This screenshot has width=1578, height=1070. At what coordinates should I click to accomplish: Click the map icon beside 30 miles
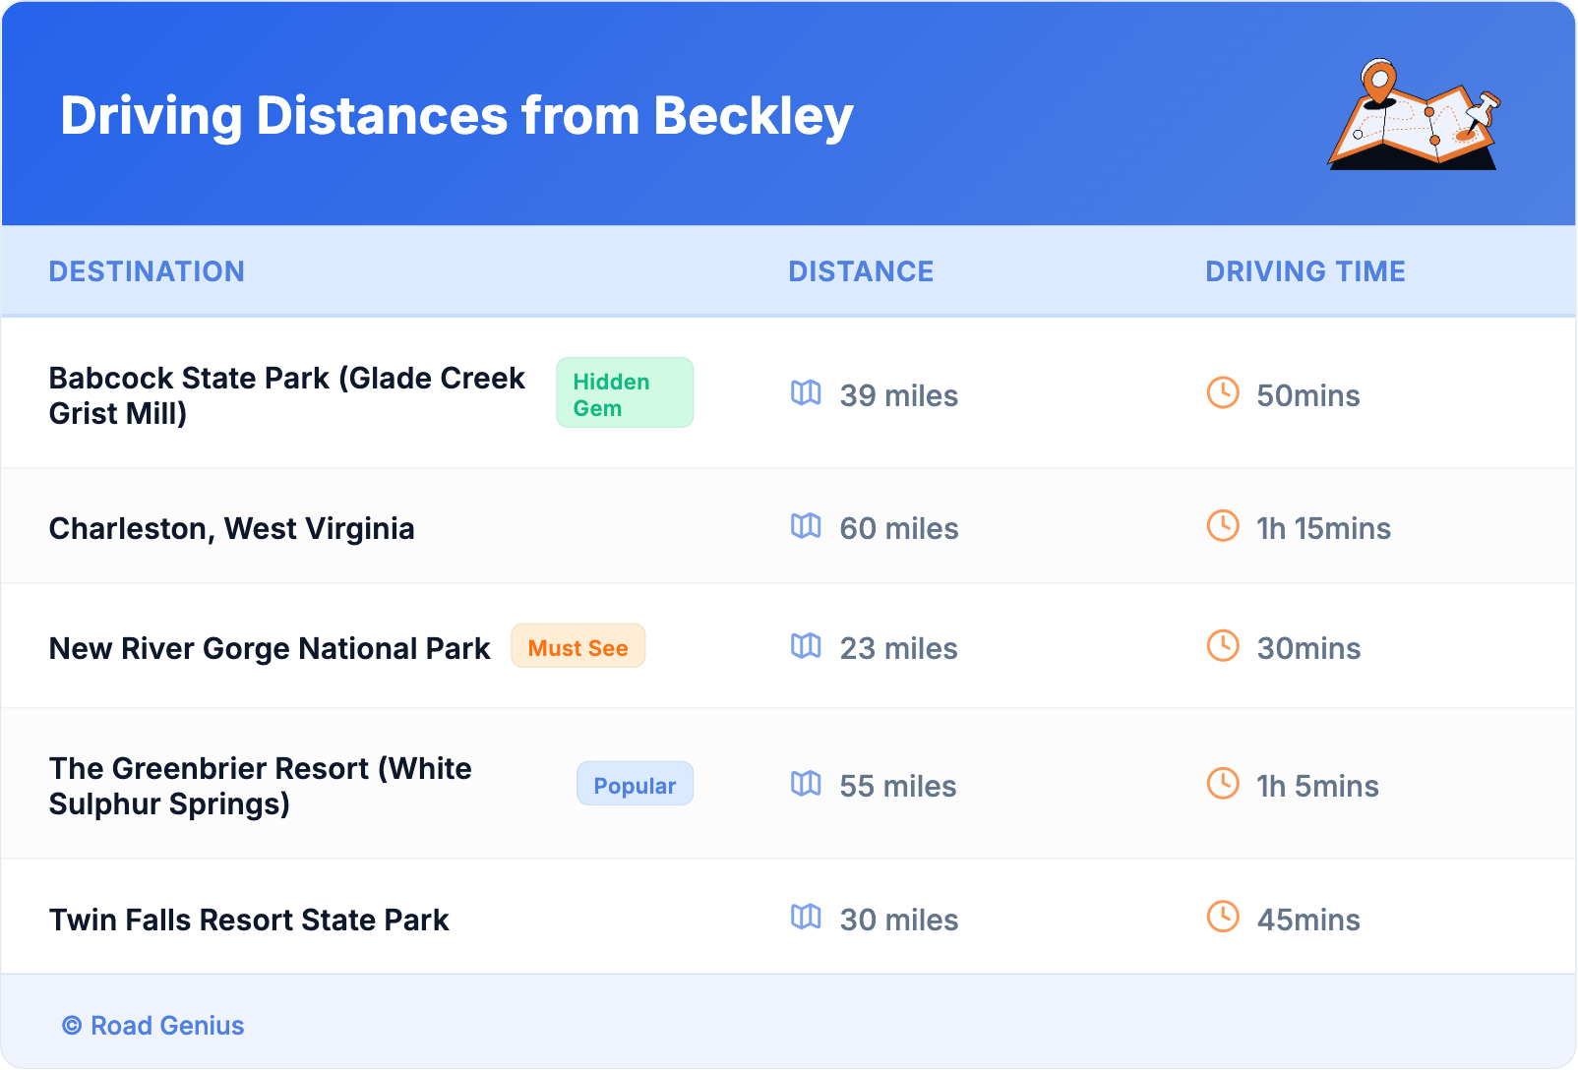click(806, 918)
